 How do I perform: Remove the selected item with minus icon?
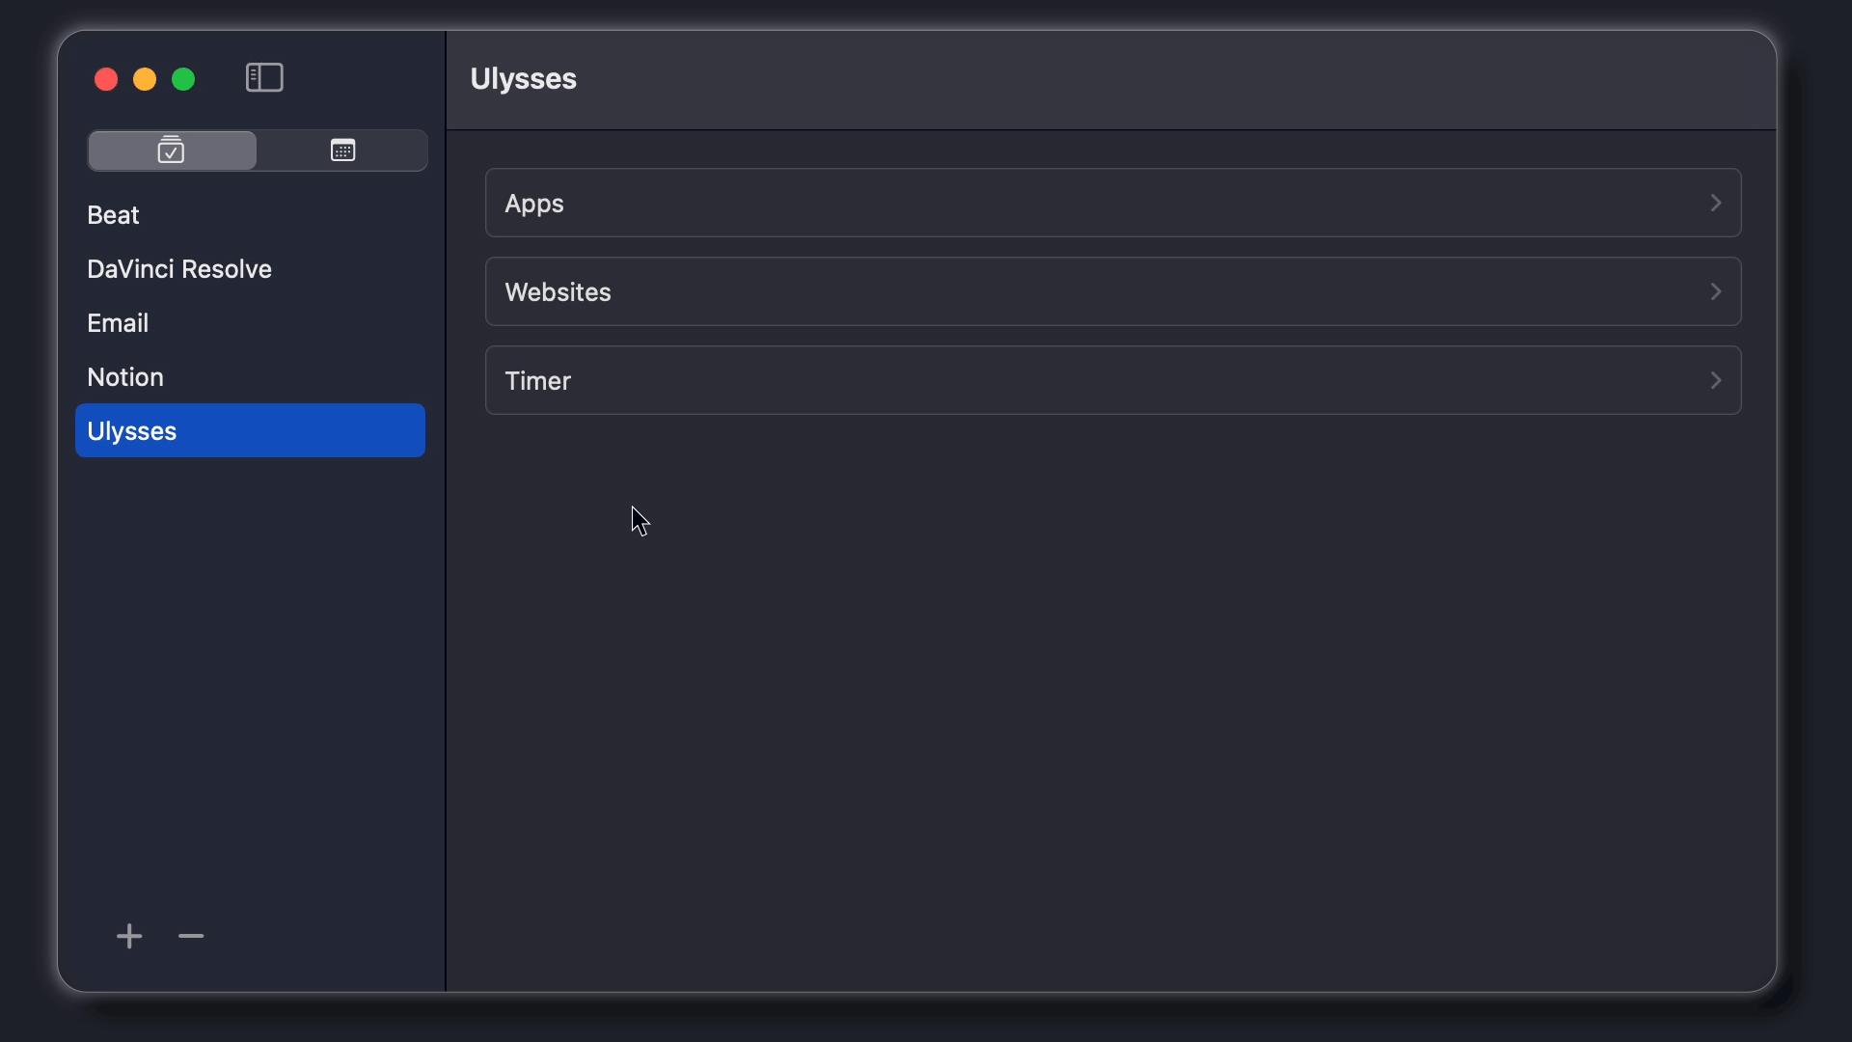[x=191, y=936]
